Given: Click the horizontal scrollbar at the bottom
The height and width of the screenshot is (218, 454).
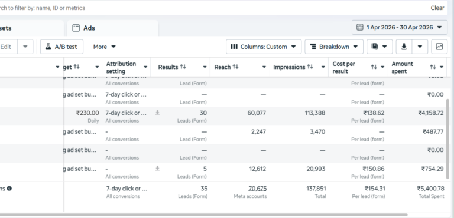Looking at the screenshot, I should (204, 215).
